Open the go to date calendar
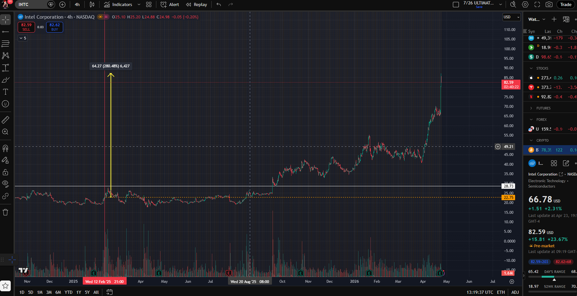Image resolution: width=577 pixels, height=296 pixels. pyautogui.click(x=109, y=292)
